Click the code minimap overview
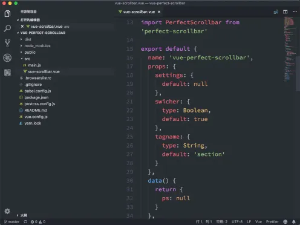Image resolution: width=300 pixels, height=225 pixels. pos(290,50)
